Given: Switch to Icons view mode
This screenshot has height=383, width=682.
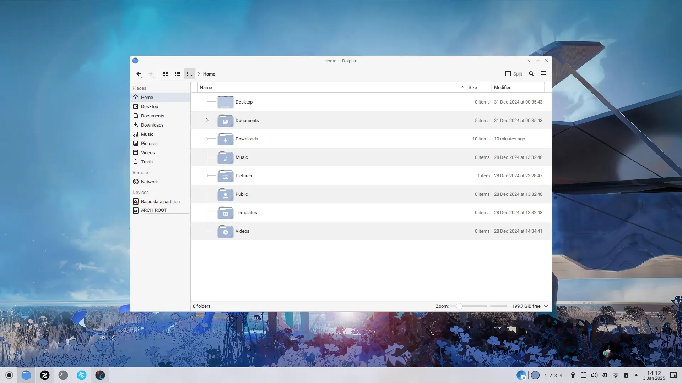Looking at the screenshot, I should (x=166, y=74).
